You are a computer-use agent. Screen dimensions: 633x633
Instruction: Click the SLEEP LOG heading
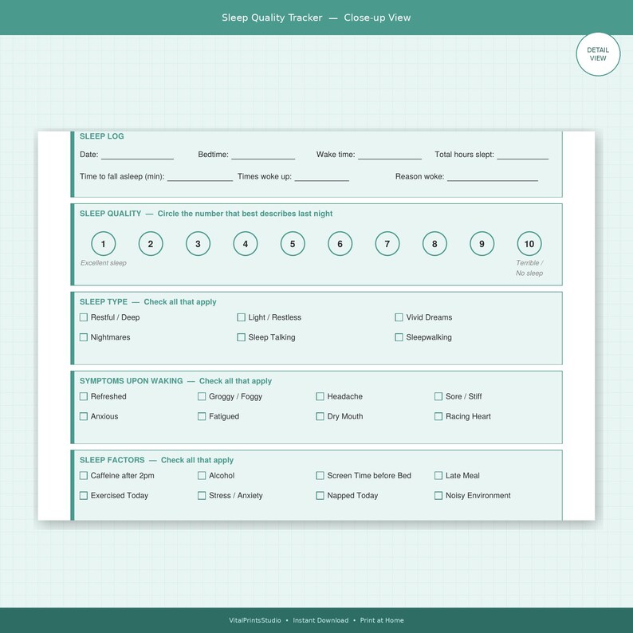(x=102, y=136)
